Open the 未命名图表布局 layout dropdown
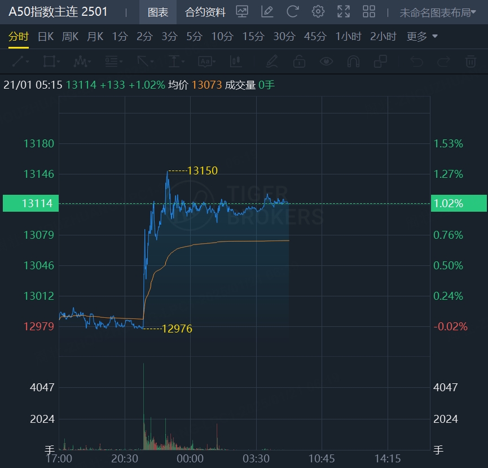 438,12
